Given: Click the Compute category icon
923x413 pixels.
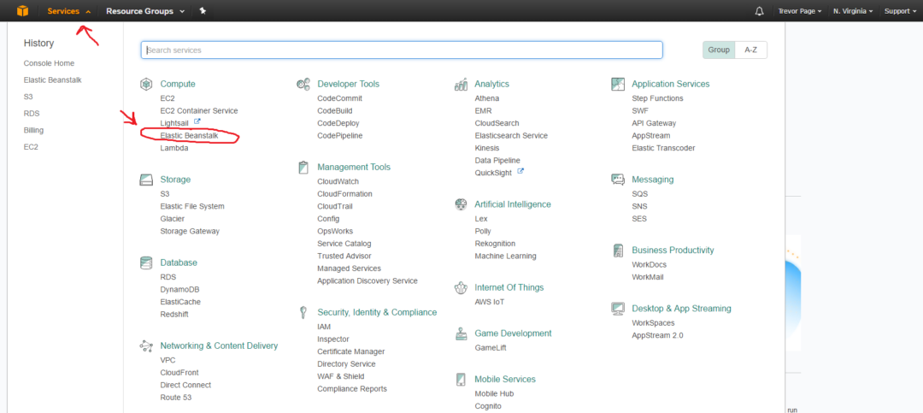Looking at the screenshot, I should tap(145, 84).
